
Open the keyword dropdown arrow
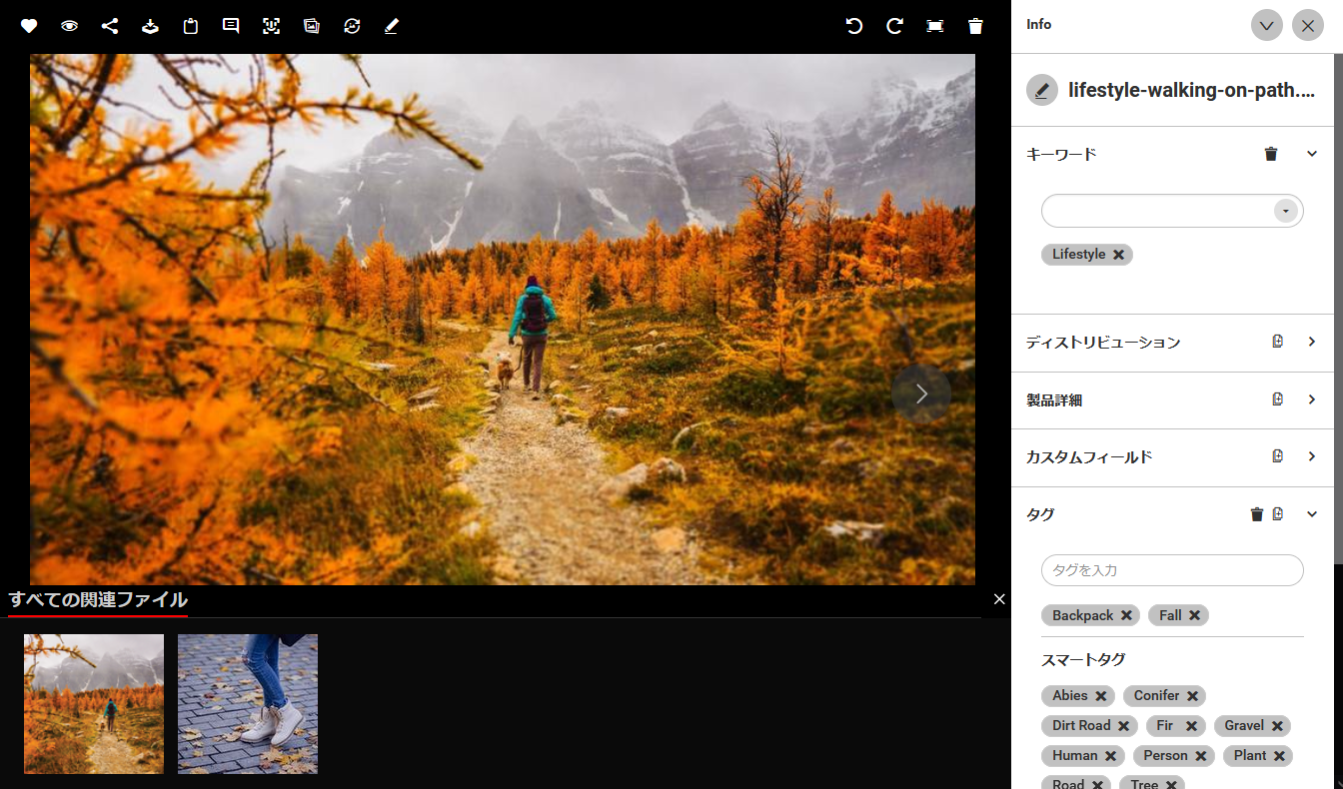pos(1285,211)
